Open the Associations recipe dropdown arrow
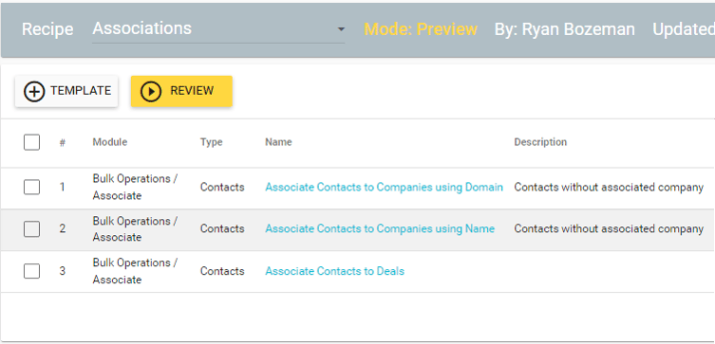Image resolution: width=715 pixels, height=344 pixels. (x=341, y=29)
